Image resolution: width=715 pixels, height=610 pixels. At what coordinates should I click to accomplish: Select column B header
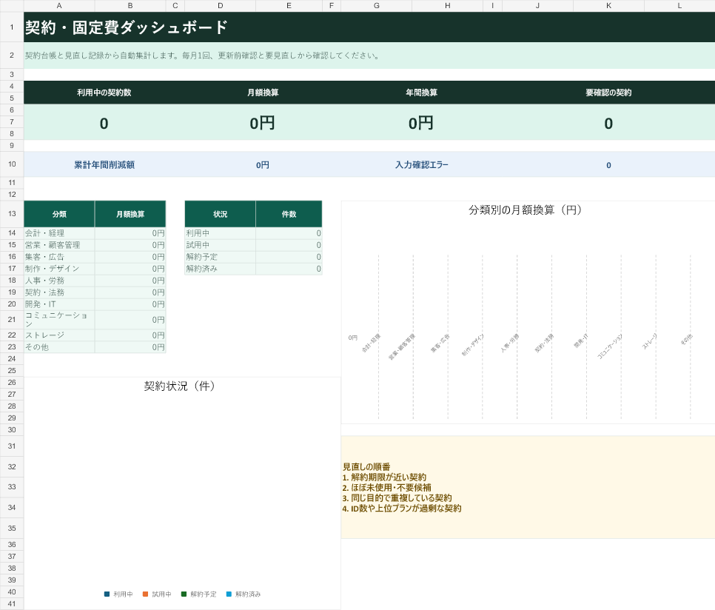(130, 6)
